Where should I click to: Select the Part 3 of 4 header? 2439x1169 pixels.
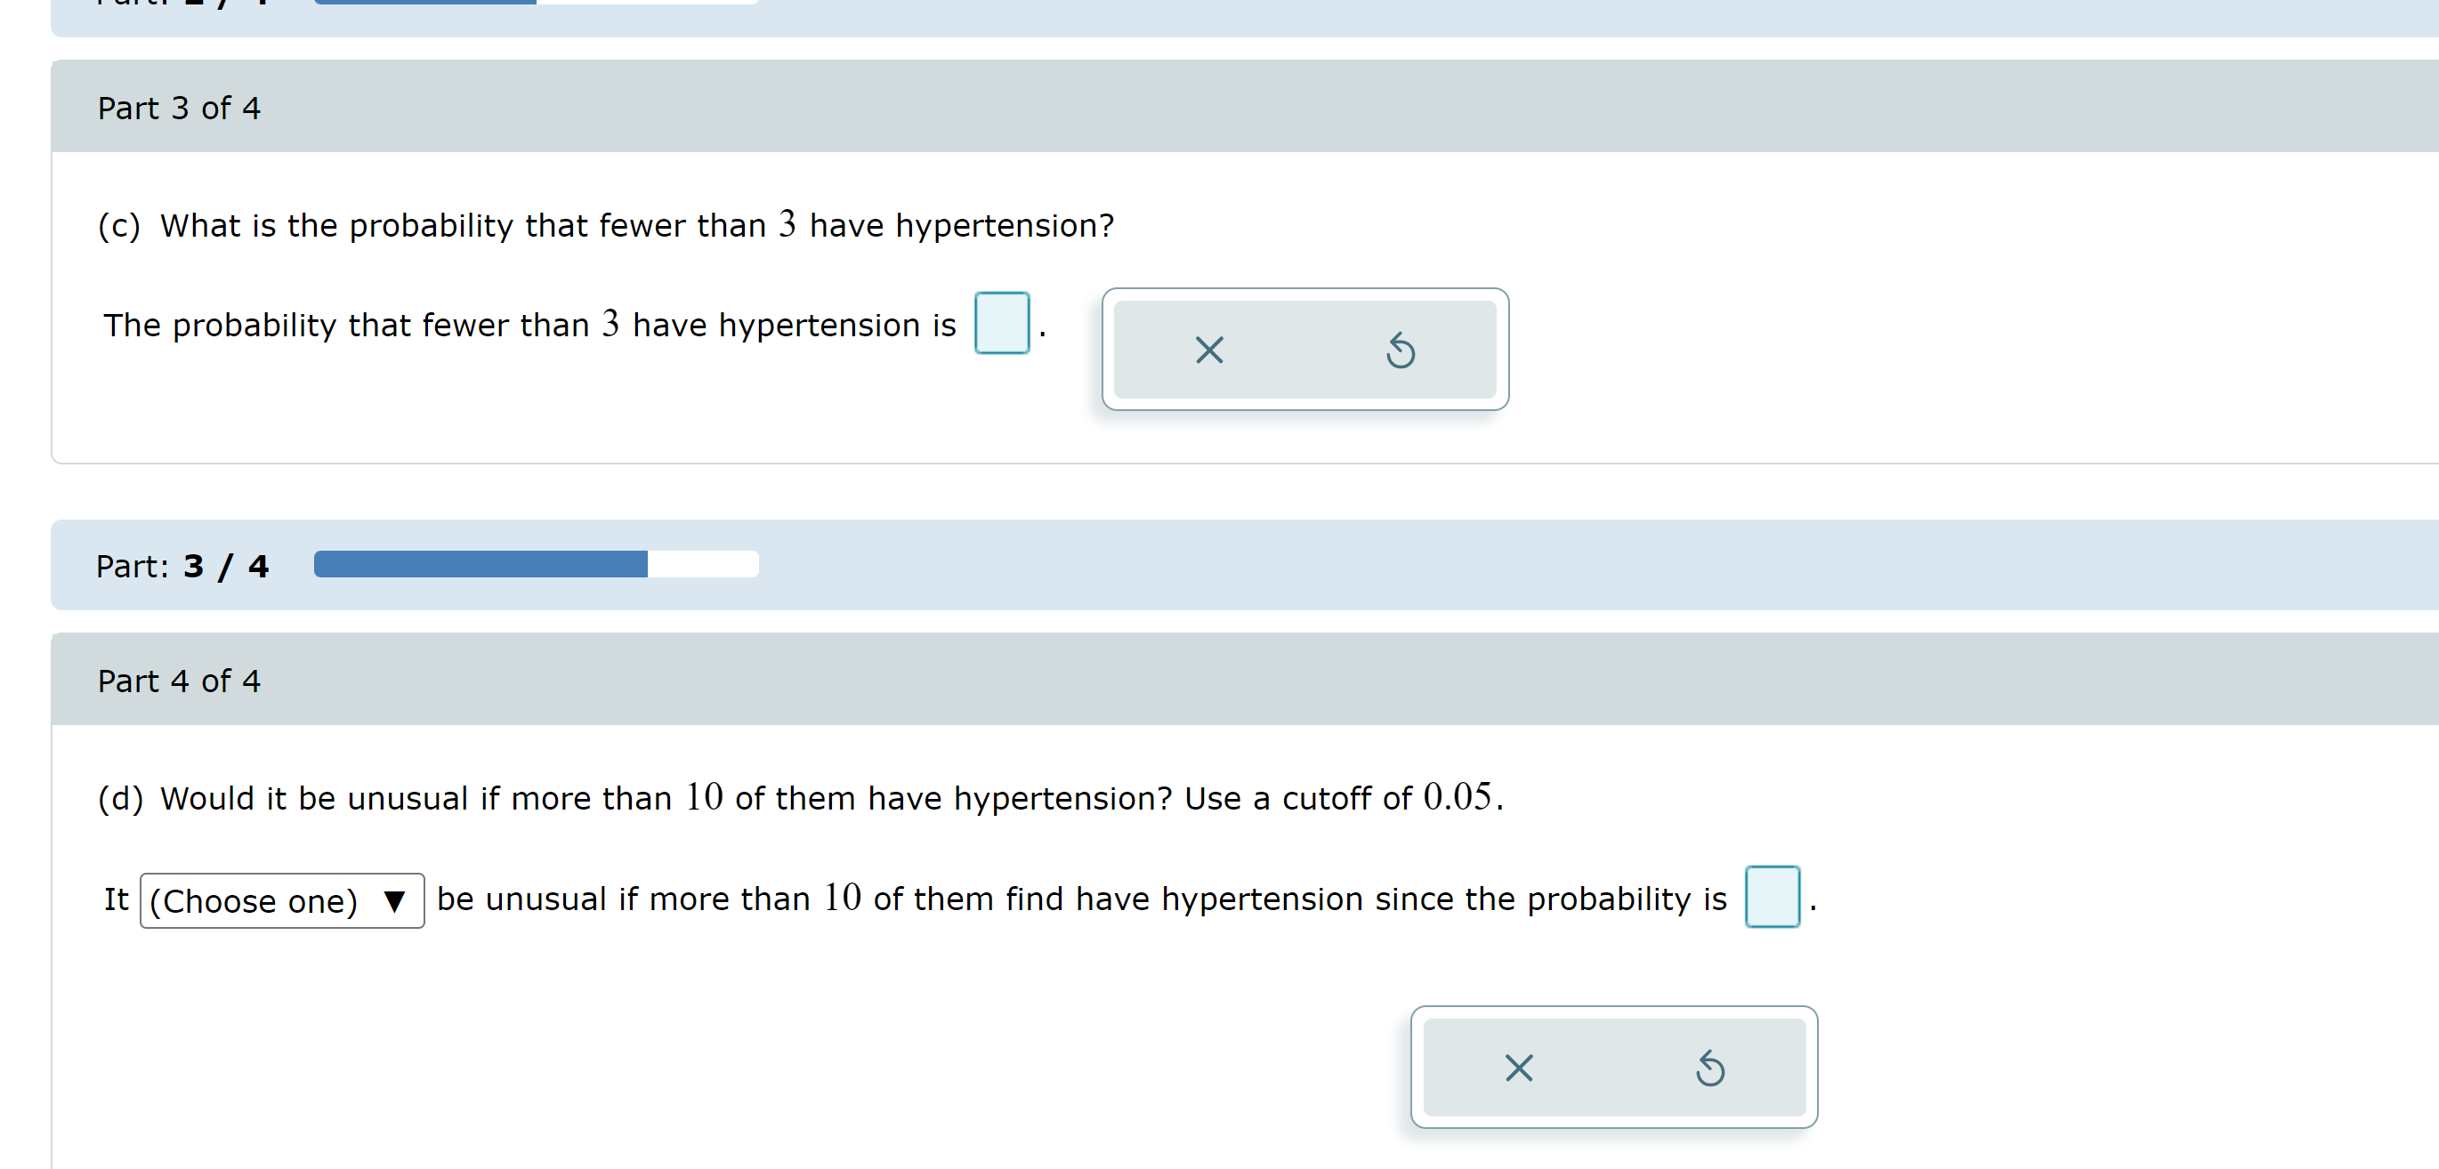pos(179,107)
